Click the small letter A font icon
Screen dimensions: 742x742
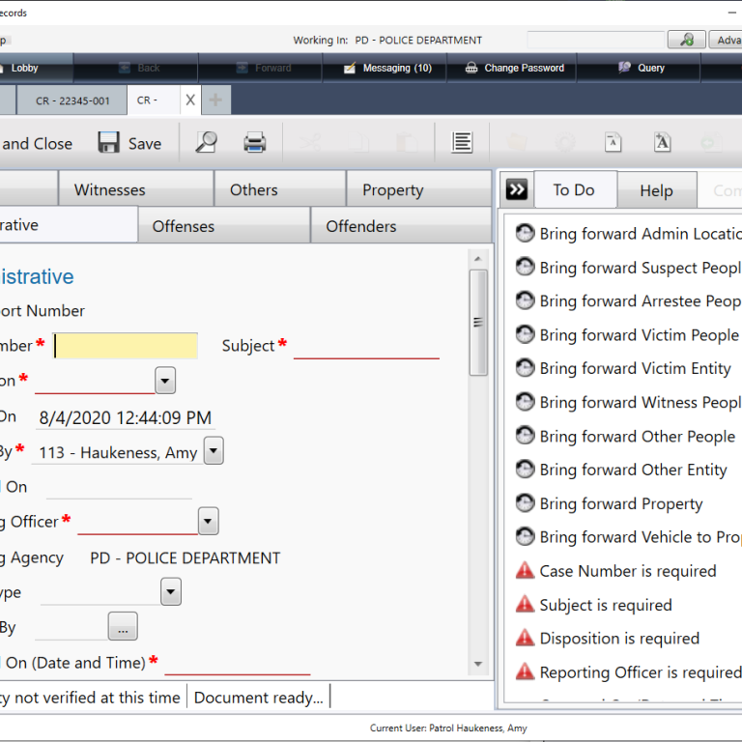tap(613, 142)
